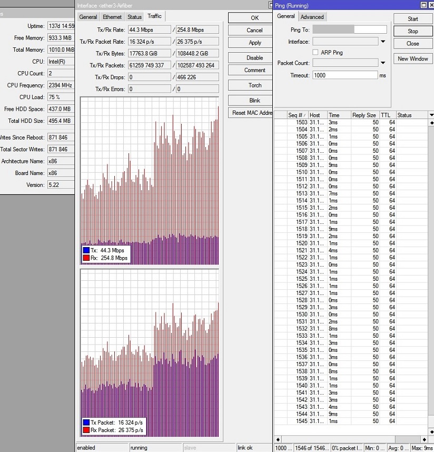Open the Advanced tab in Ping window
The height and width of the screenshot is (452, 434).
coord(312,17)
